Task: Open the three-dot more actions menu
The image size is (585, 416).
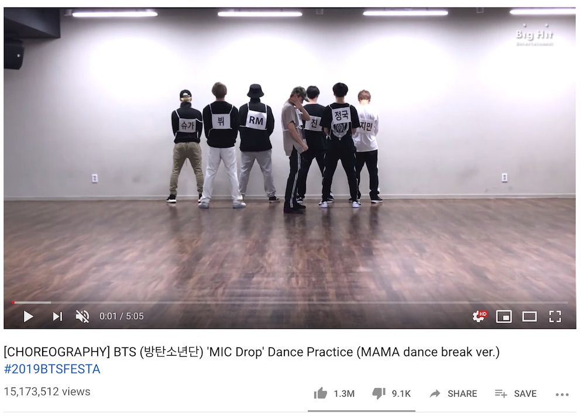Action: [562, 394]
